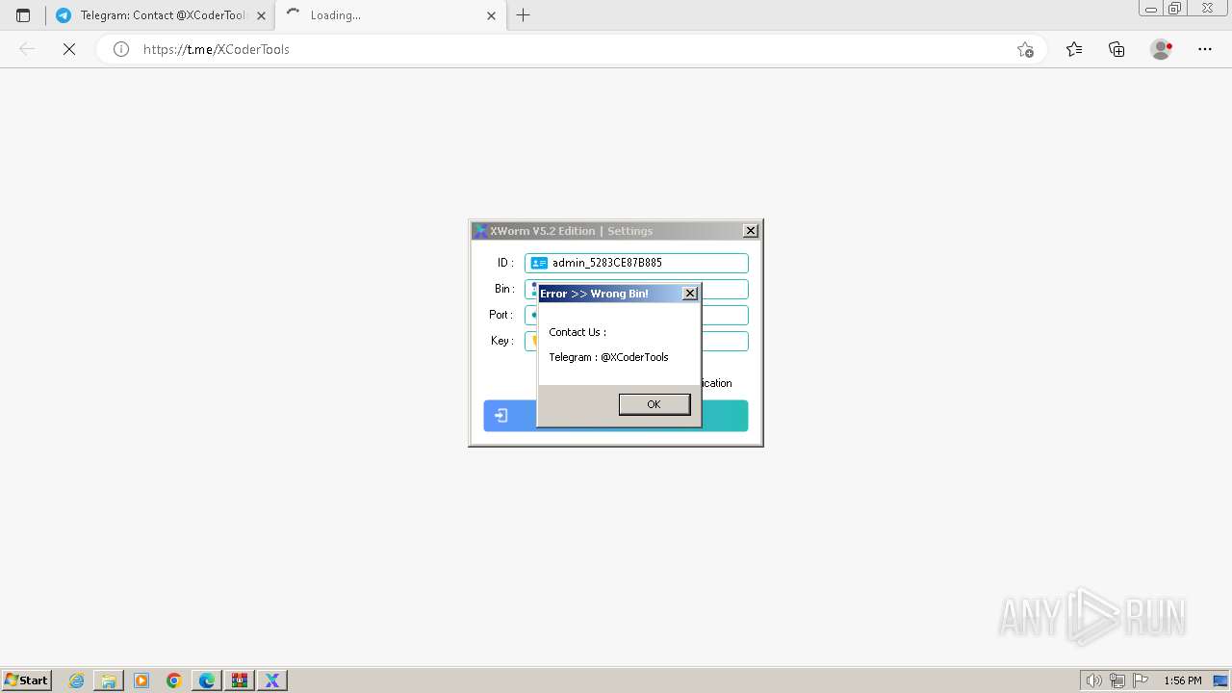
Task: Launch Google Chrome from taskbar
Action: click(x=174, y=680)
